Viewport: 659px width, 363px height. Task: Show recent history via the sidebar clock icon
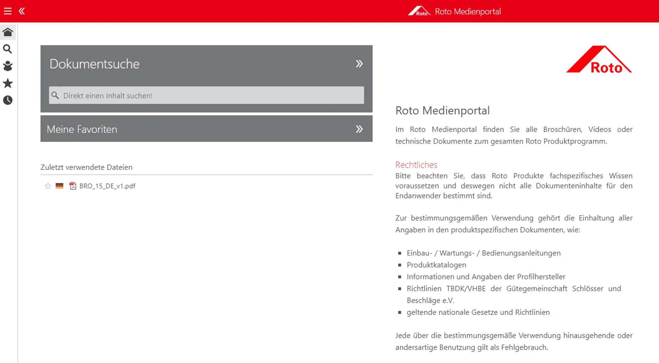click(x=8, y=100)
